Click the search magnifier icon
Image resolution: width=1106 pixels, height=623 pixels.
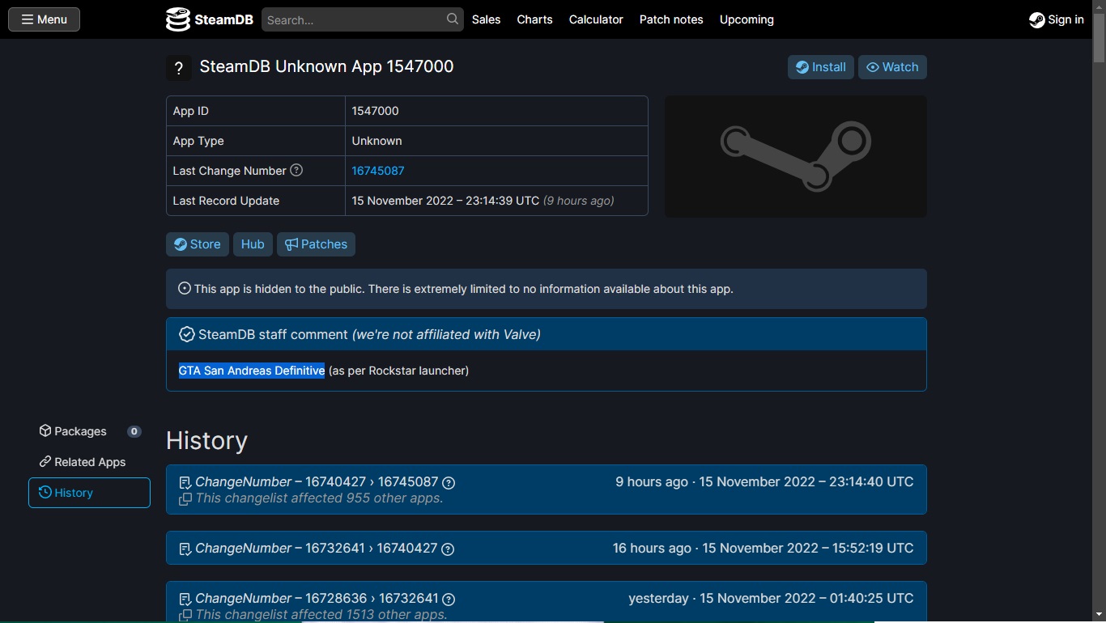click(453, 19)
